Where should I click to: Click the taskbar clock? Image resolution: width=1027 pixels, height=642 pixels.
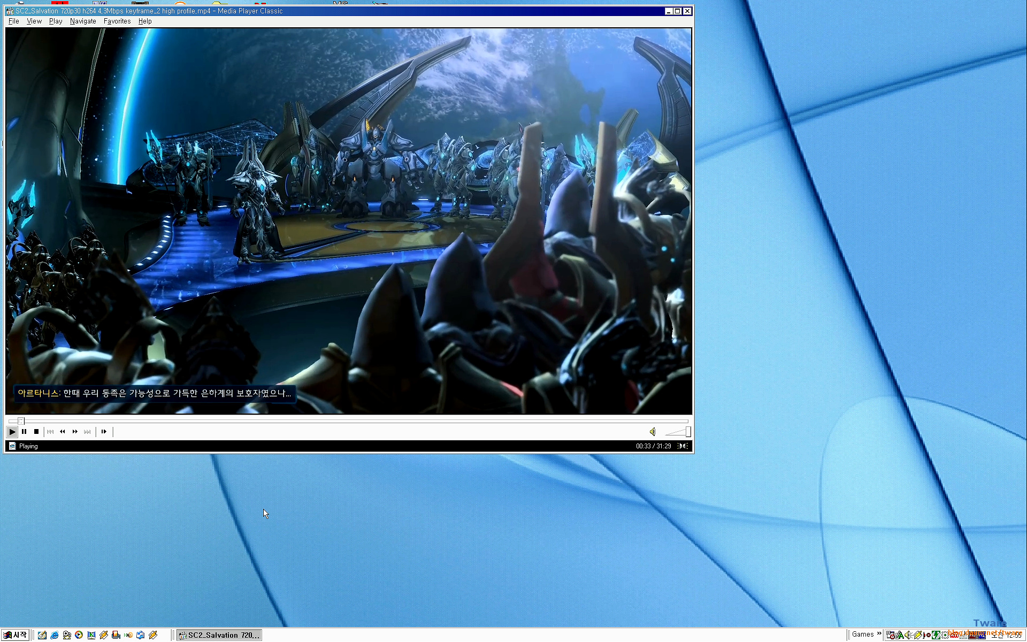coord(1007,635)
